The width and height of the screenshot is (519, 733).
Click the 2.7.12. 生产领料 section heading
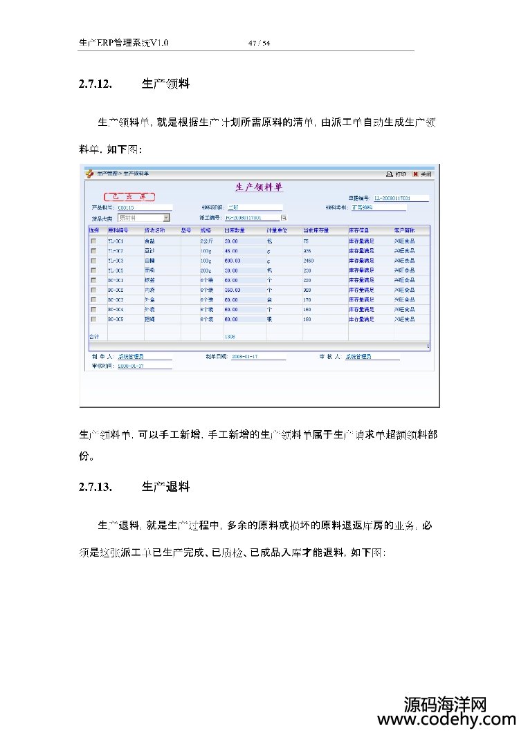134,84
